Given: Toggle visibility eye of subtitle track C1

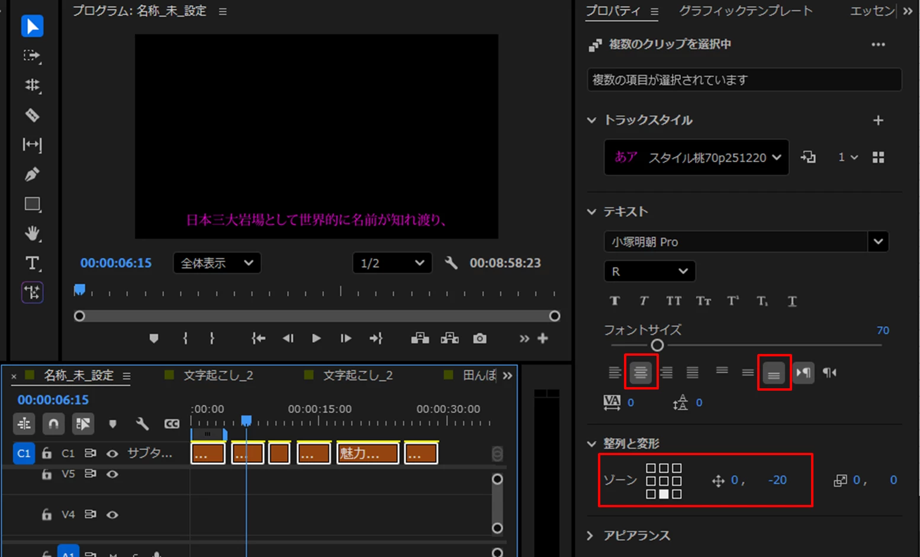Looking at the screenshot, I should 112,453.
